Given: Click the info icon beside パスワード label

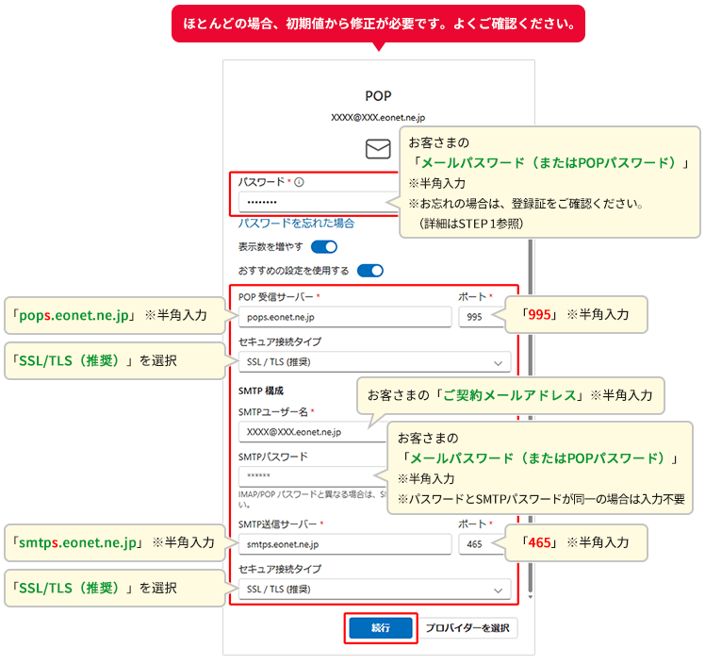Looking at the screenshot, I should pos(299,182).
